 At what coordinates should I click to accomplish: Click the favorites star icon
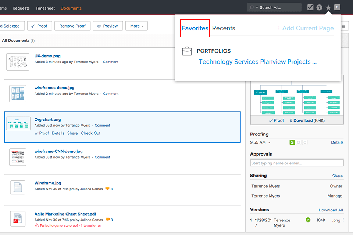pos(328,8)
